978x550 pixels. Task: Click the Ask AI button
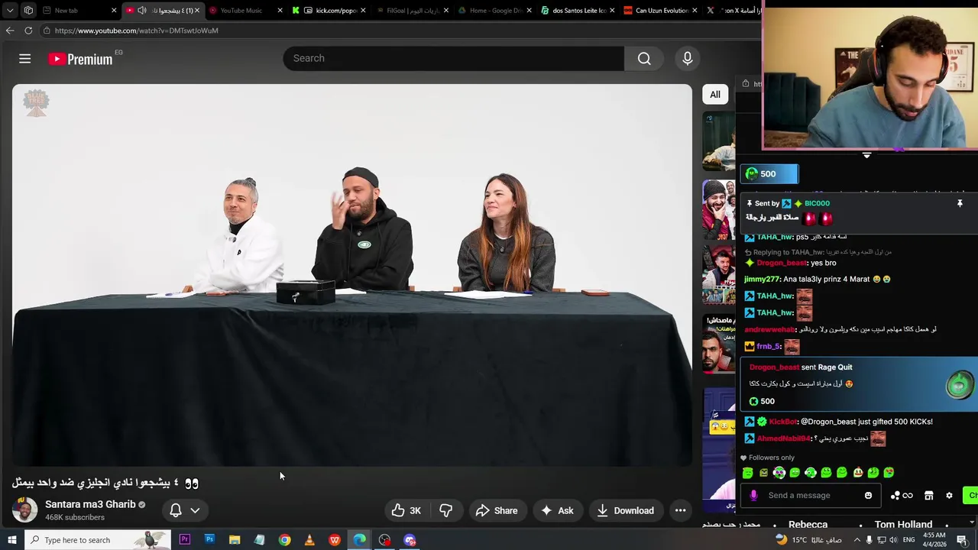557,510
